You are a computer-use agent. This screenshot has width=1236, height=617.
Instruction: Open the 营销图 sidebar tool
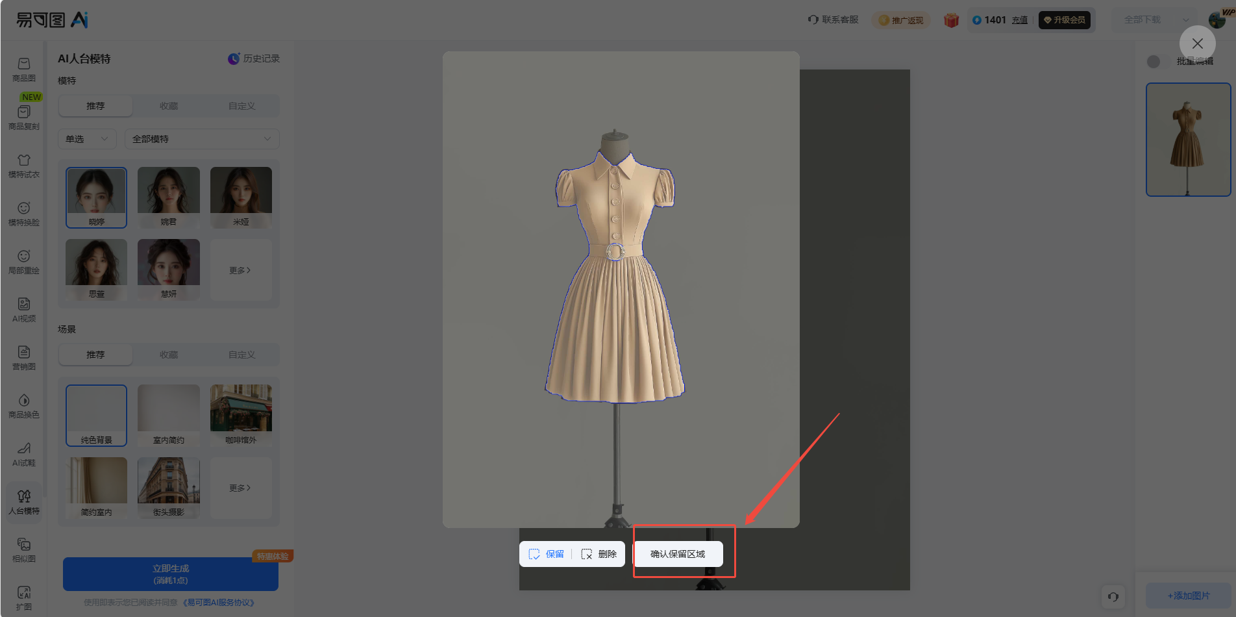pyautogui.click(x=24, y=359)
